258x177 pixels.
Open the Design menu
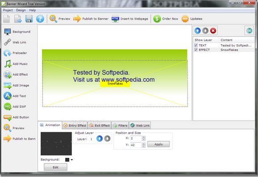(21, 10)
